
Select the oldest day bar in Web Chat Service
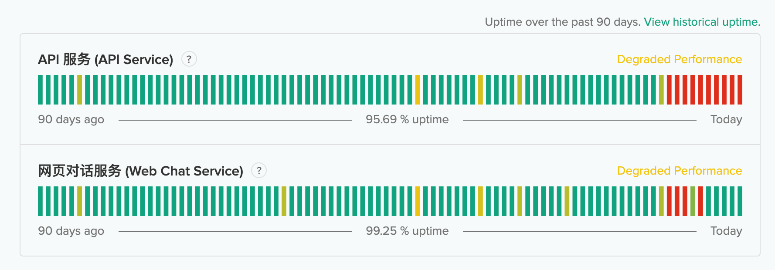40,201
